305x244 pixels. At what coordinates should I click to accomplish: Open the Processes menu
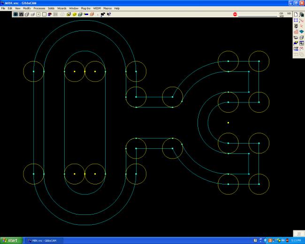click(39, 8)
